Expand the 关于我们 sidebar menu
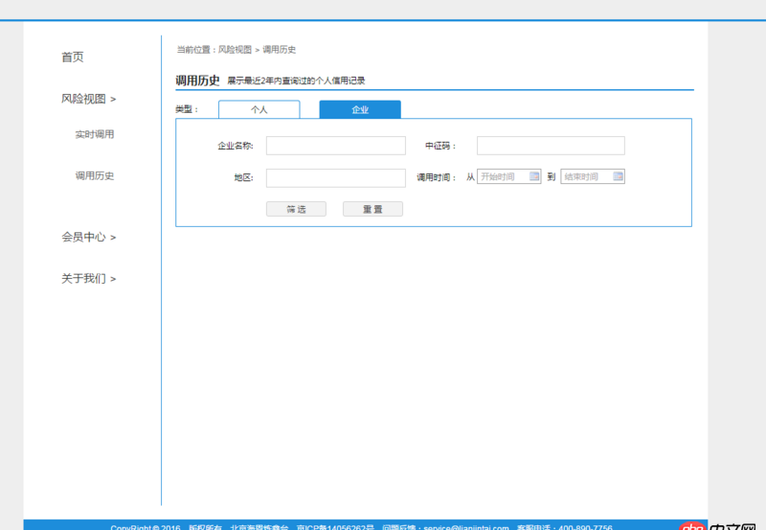 (x=88, y=279)
